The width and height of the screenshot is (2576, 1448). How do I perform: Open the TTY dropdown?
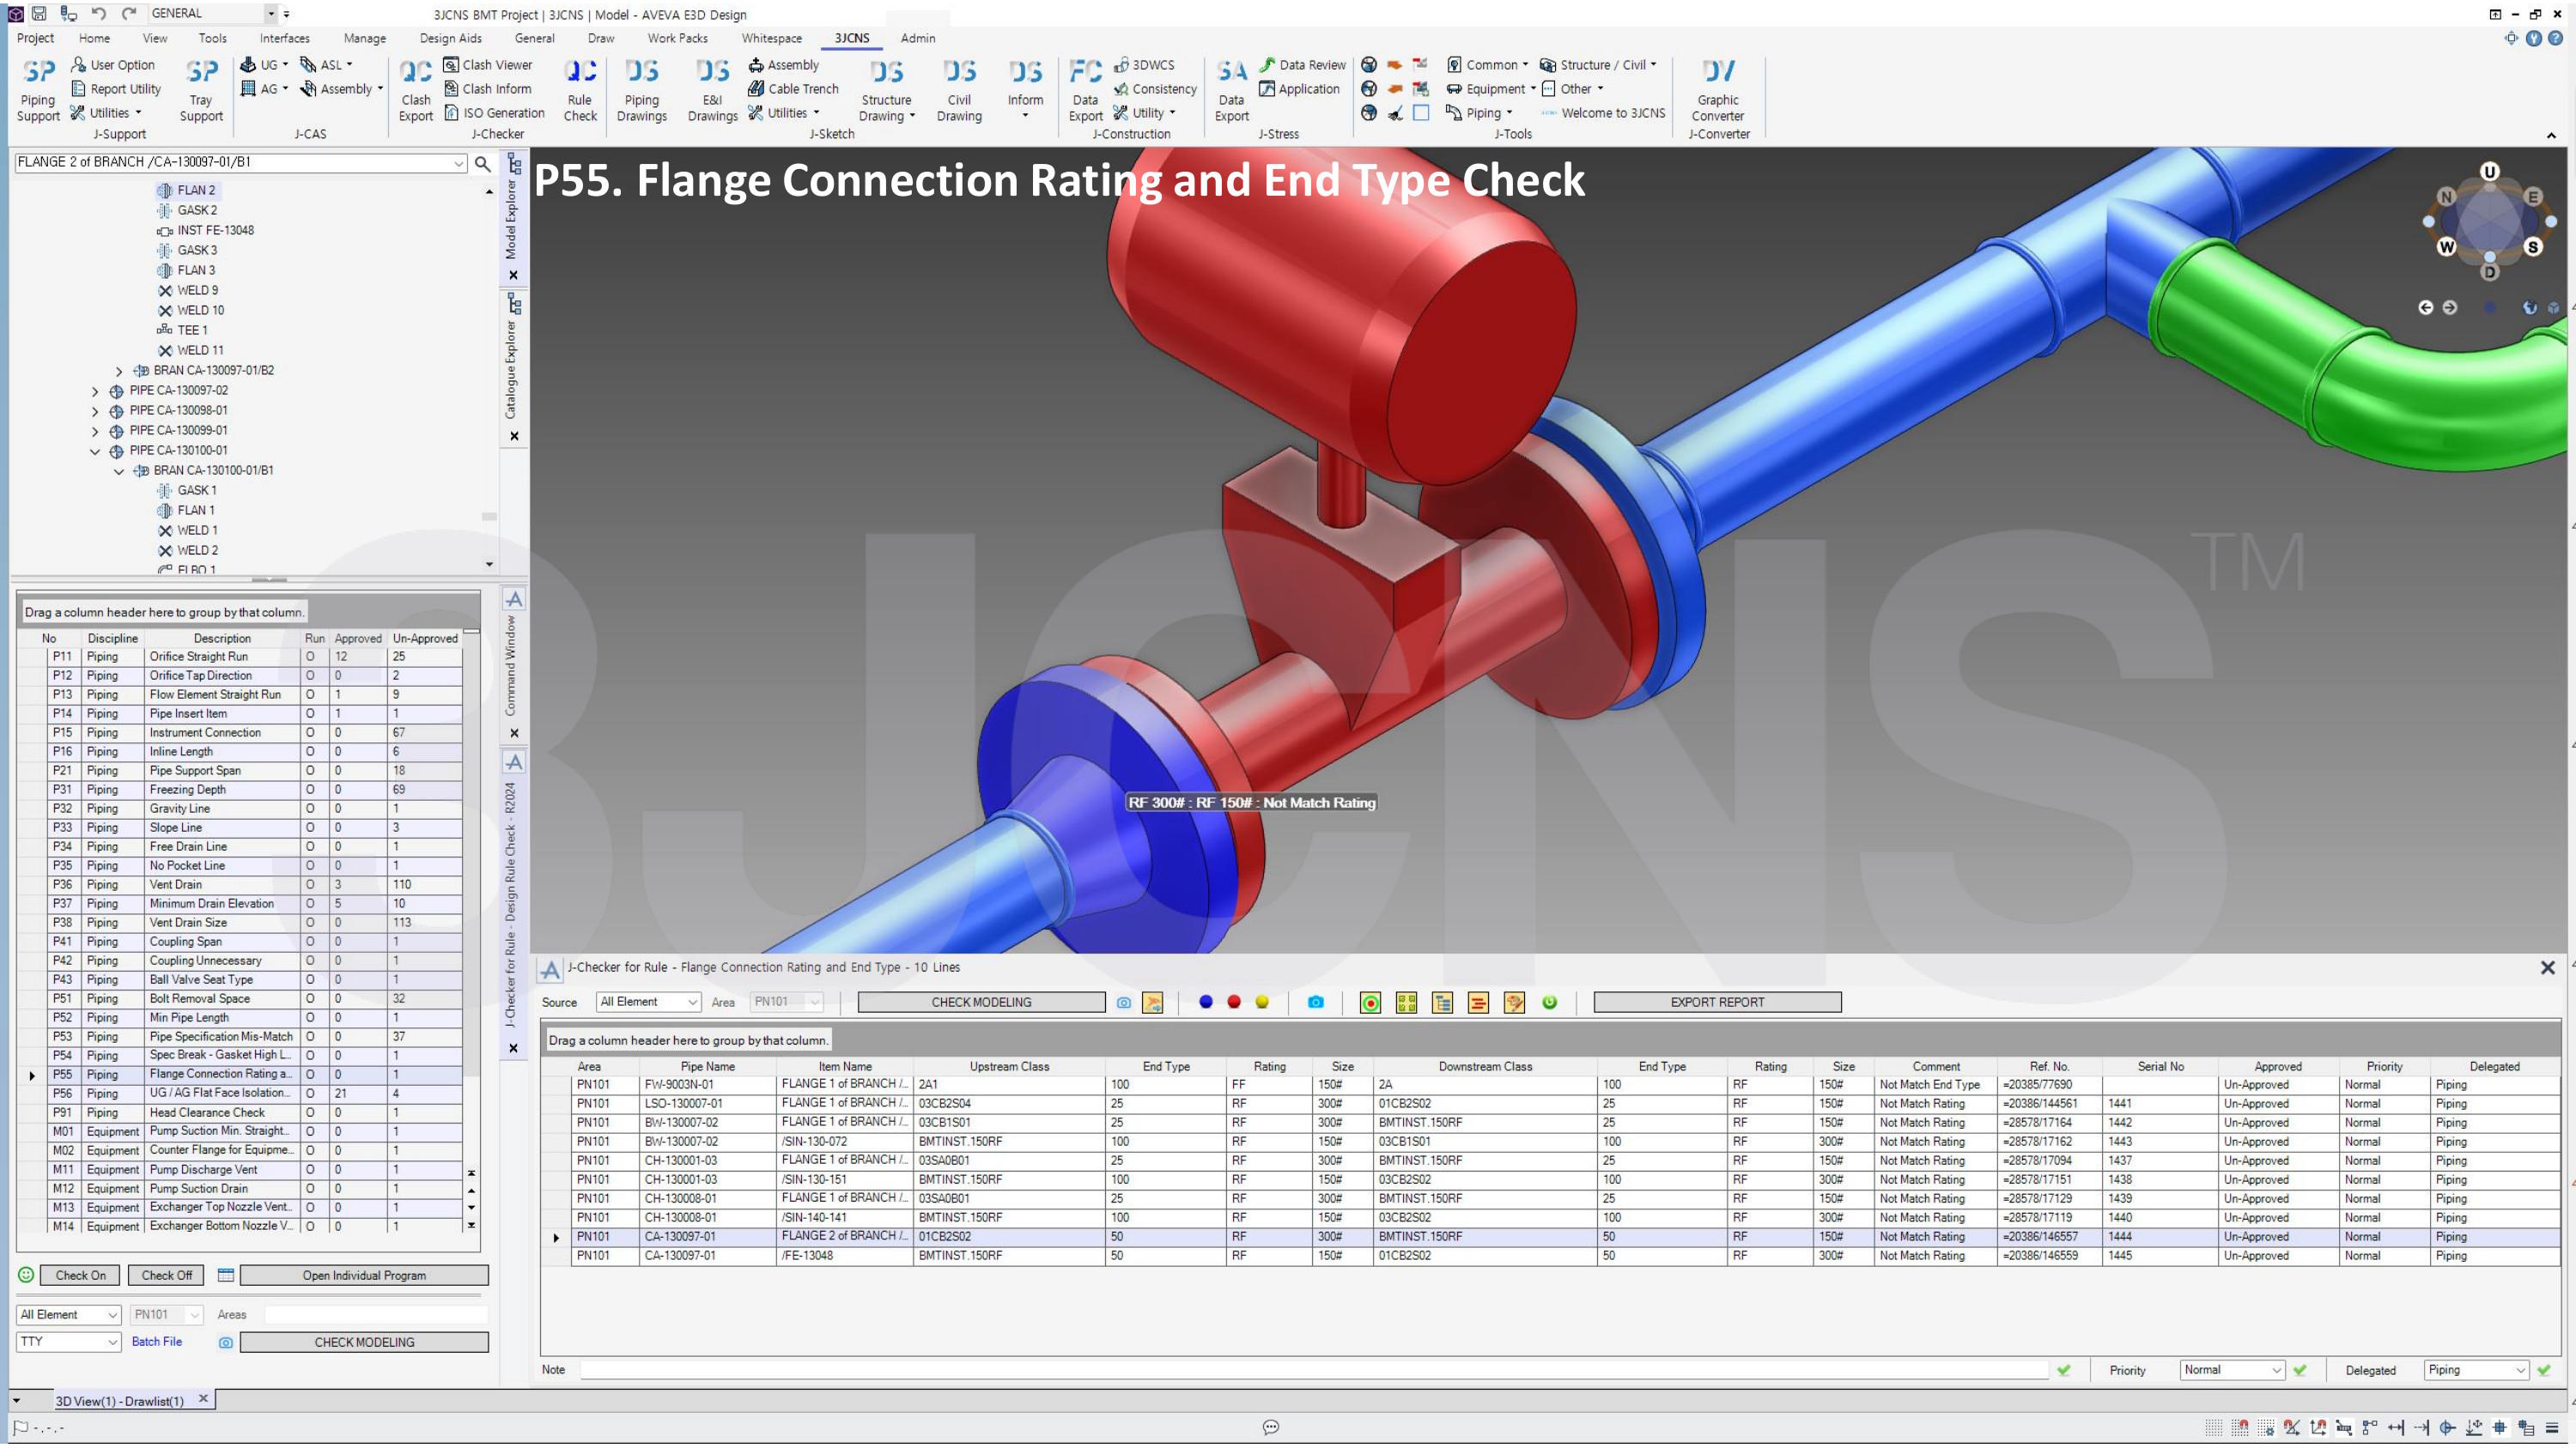coord(69,1342)
